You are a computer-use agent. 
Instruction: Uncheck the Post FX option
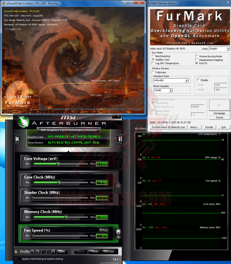196,63
